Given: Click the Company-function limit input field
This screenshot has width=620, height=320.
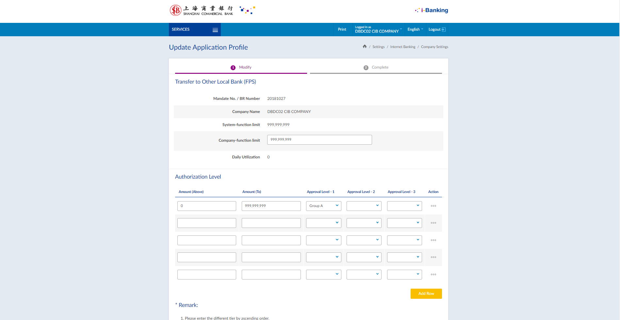Looking at the screenshot, I should click(319, 140).
